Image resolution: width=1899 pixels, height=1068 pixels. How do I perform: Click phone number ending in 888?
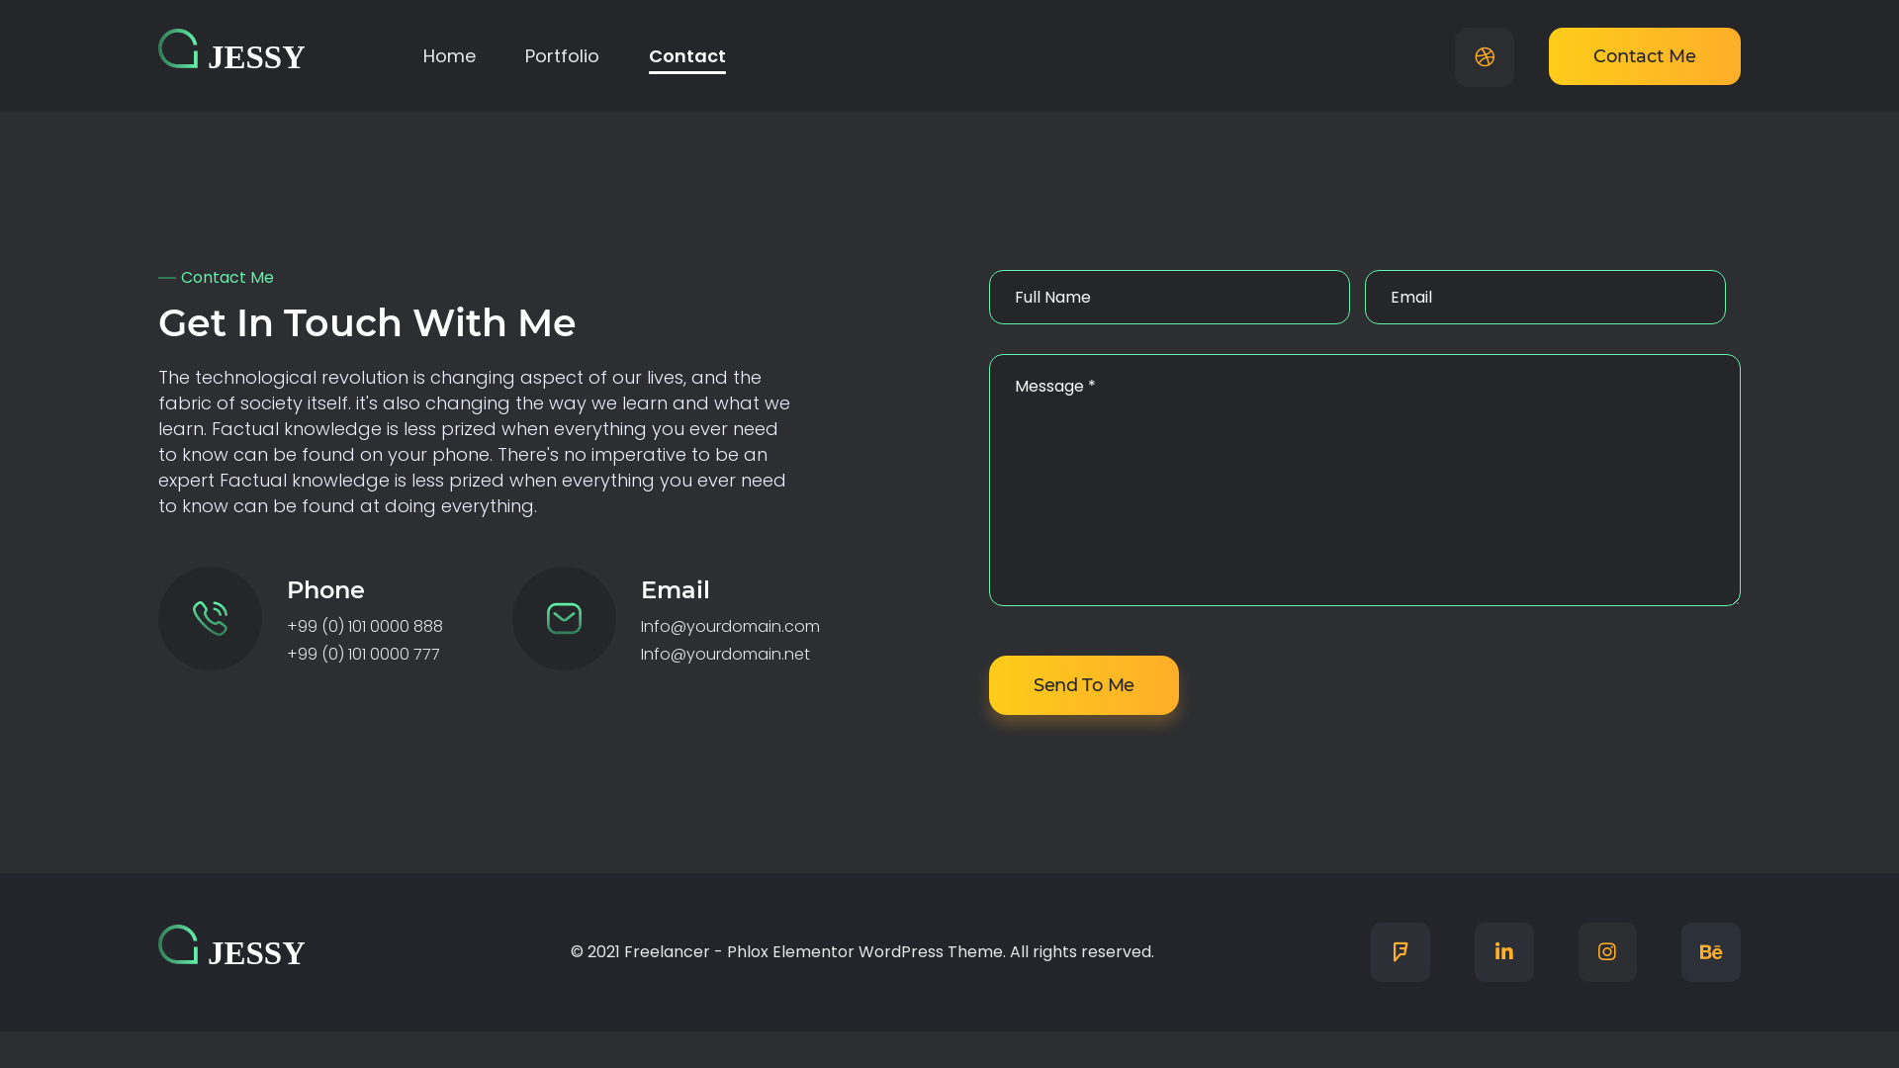[365, 627]
